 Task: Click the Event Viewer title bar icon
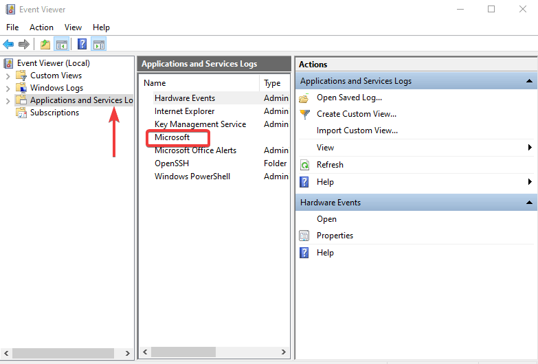pyautogui.click(x=10, y=9)
